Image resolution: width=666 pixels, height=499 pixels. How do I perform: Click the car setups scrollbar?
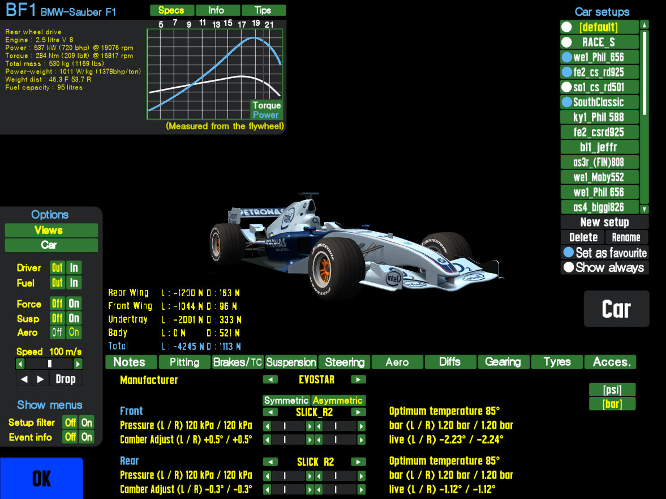[644, 117]
